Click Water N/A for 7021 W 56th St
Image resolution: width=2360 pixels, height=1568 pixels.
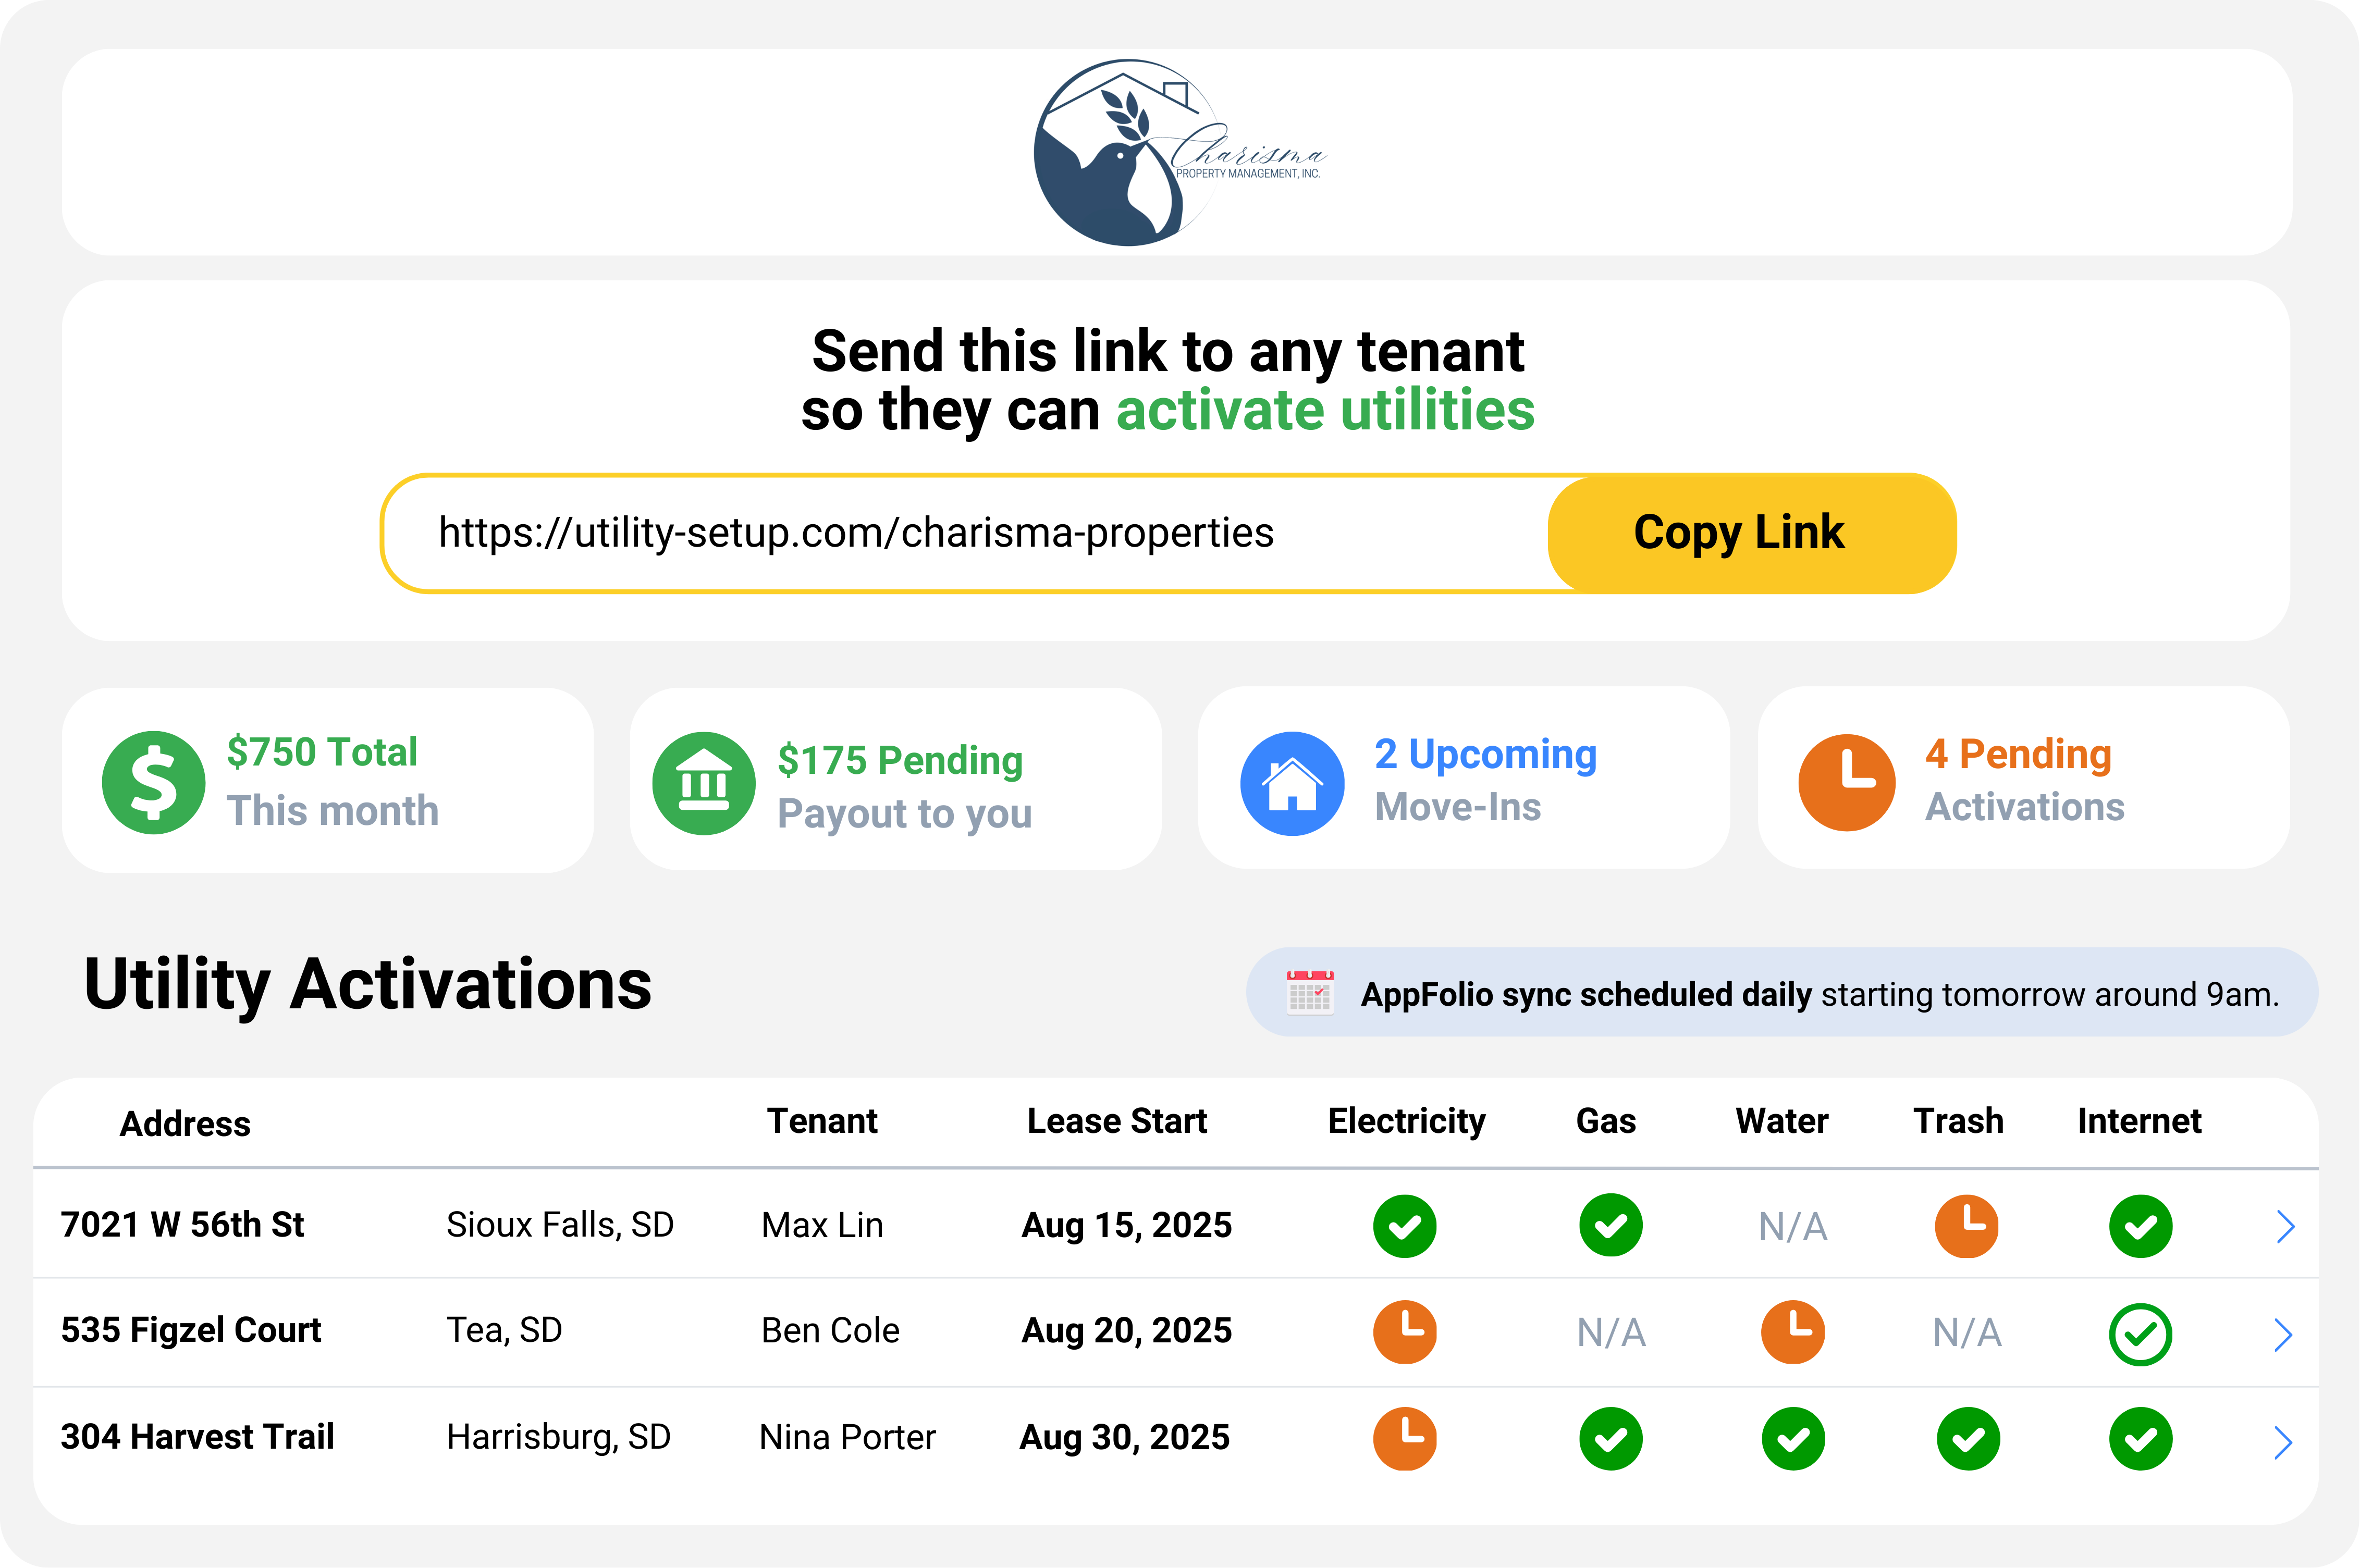pyautogui.click(x=1793, y=1227)
